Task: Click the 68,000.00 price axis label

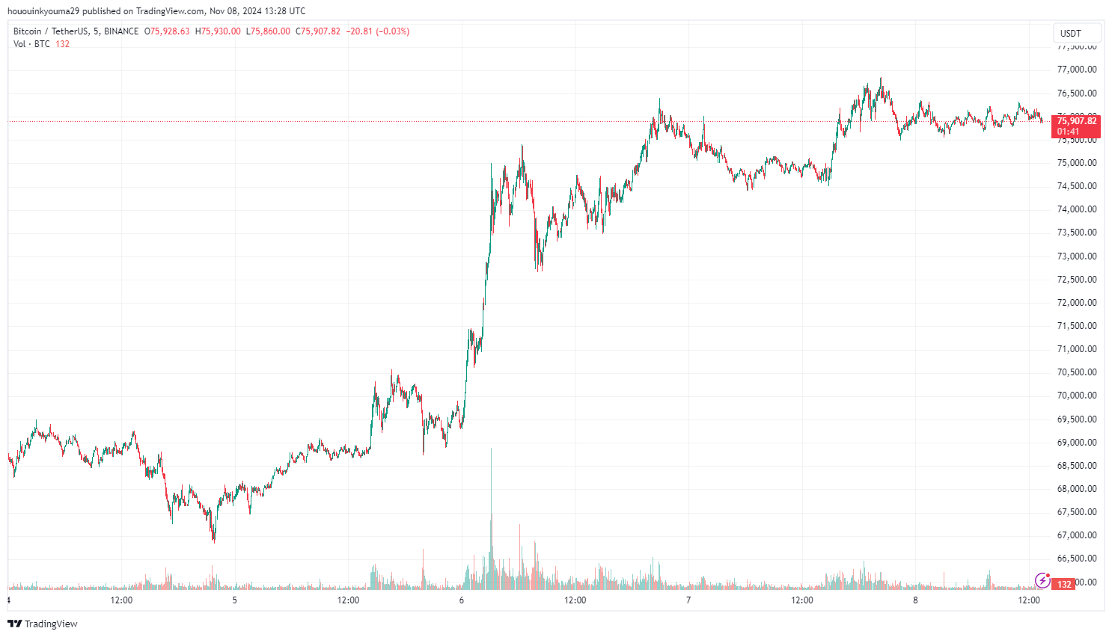Action: coord(1077,489)
